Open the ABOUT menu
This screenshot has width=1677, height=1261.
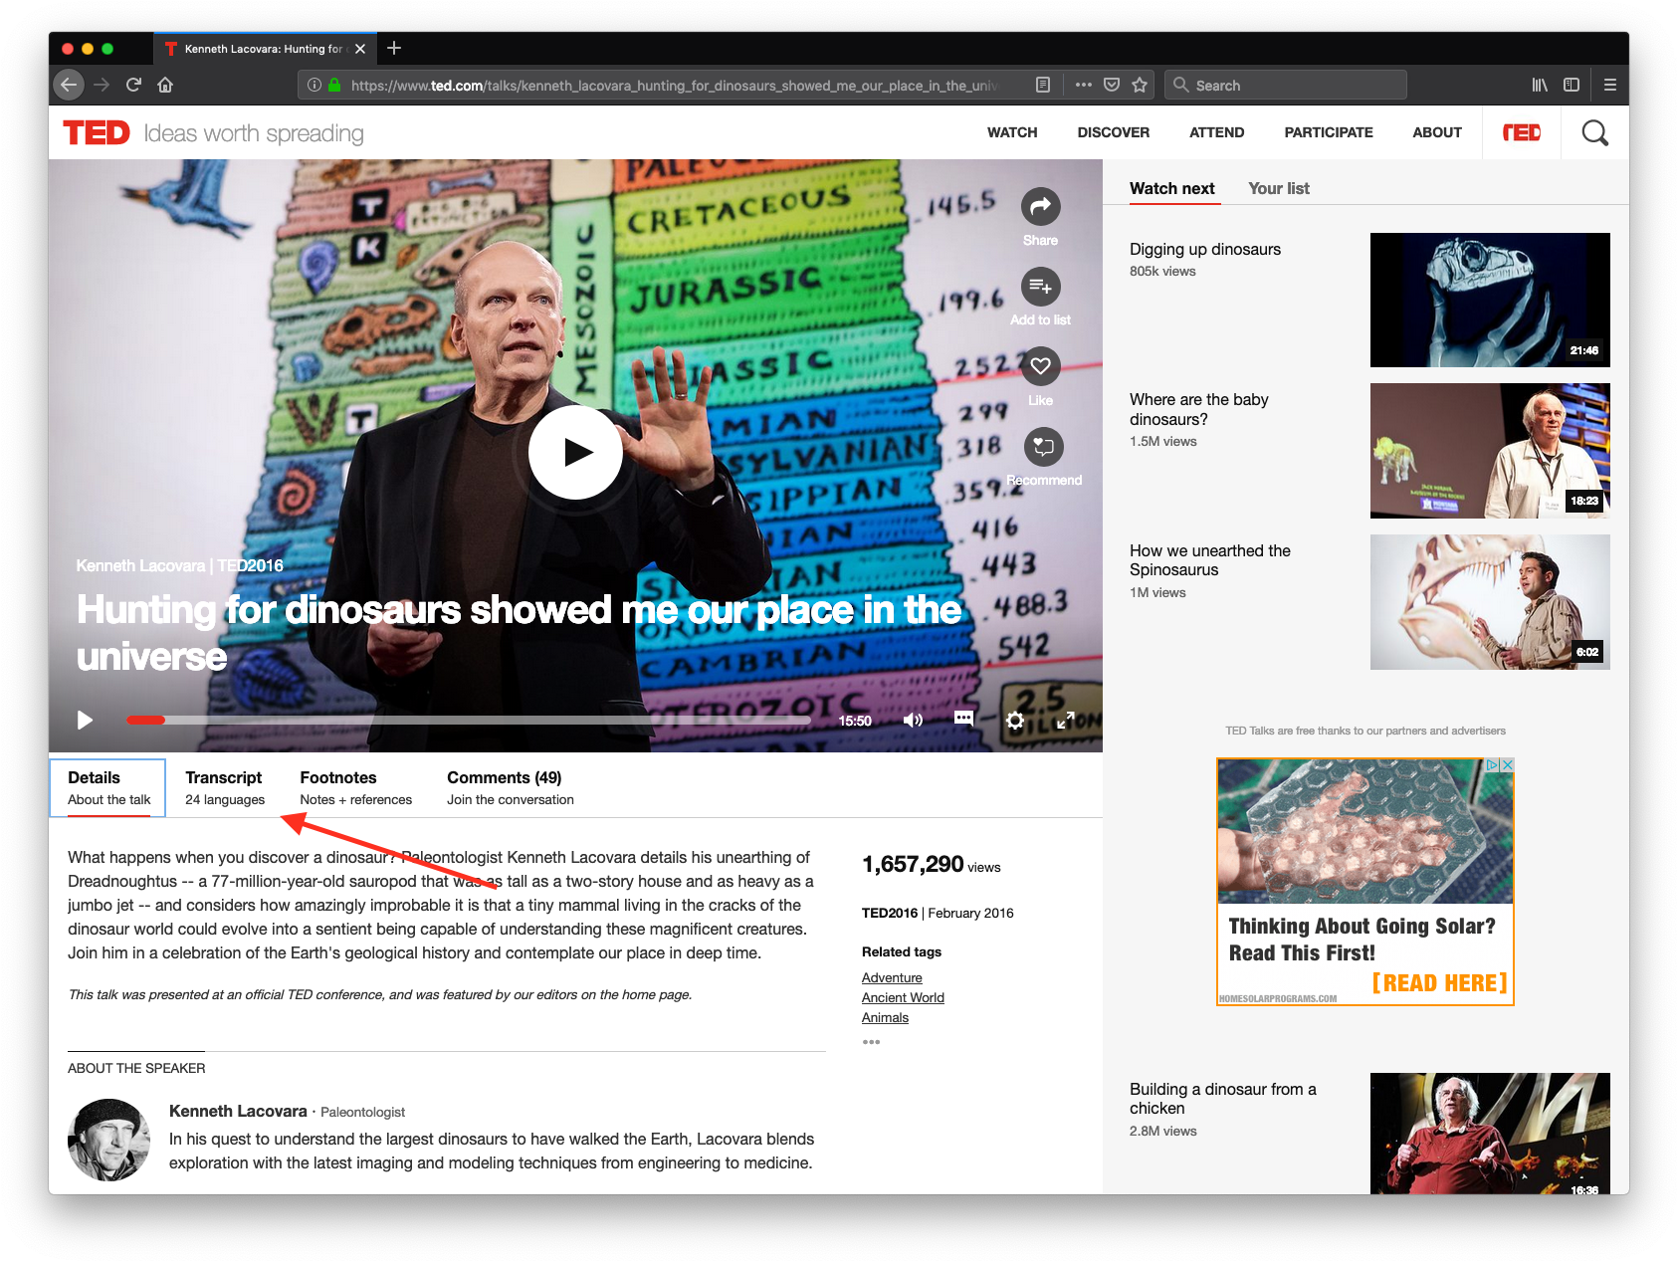pyautogui.click(x=1436, y=132)
